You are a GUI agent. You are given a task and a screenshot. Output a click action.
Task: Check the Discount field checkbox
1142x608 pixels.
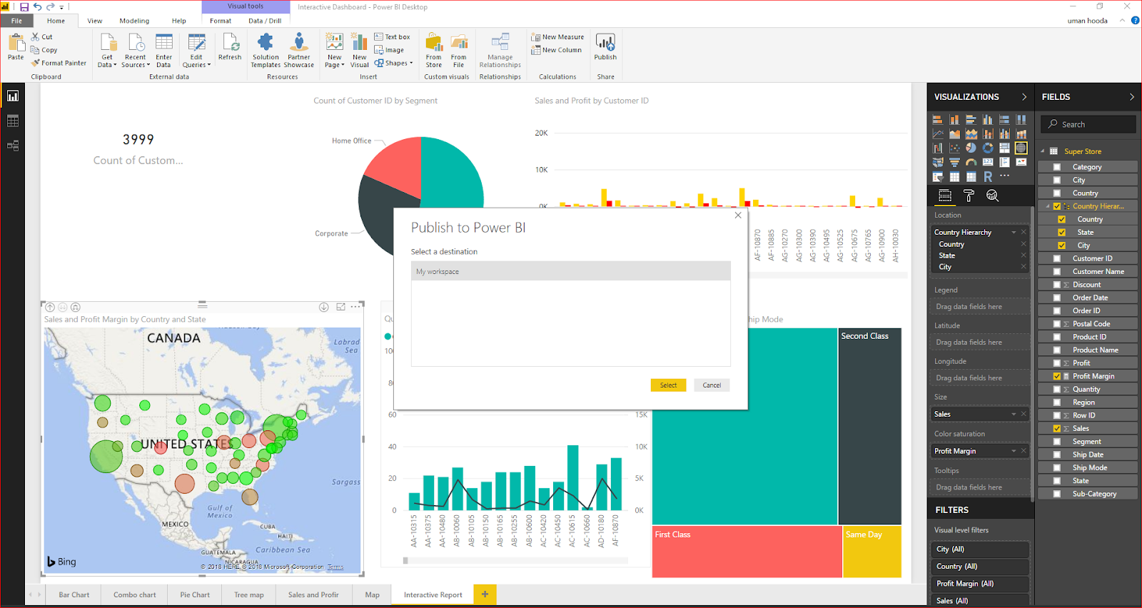(1057, 285)
